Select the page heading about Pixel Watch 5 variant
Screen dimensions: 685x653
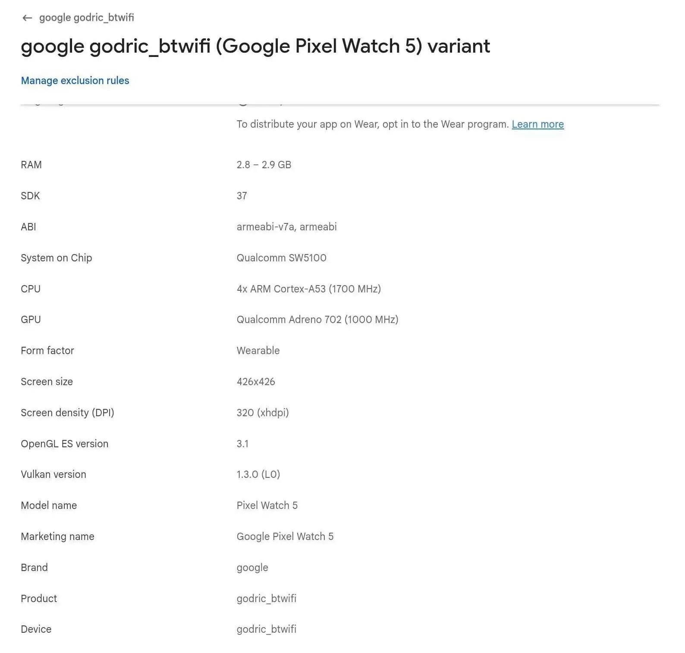coord(255,46)
